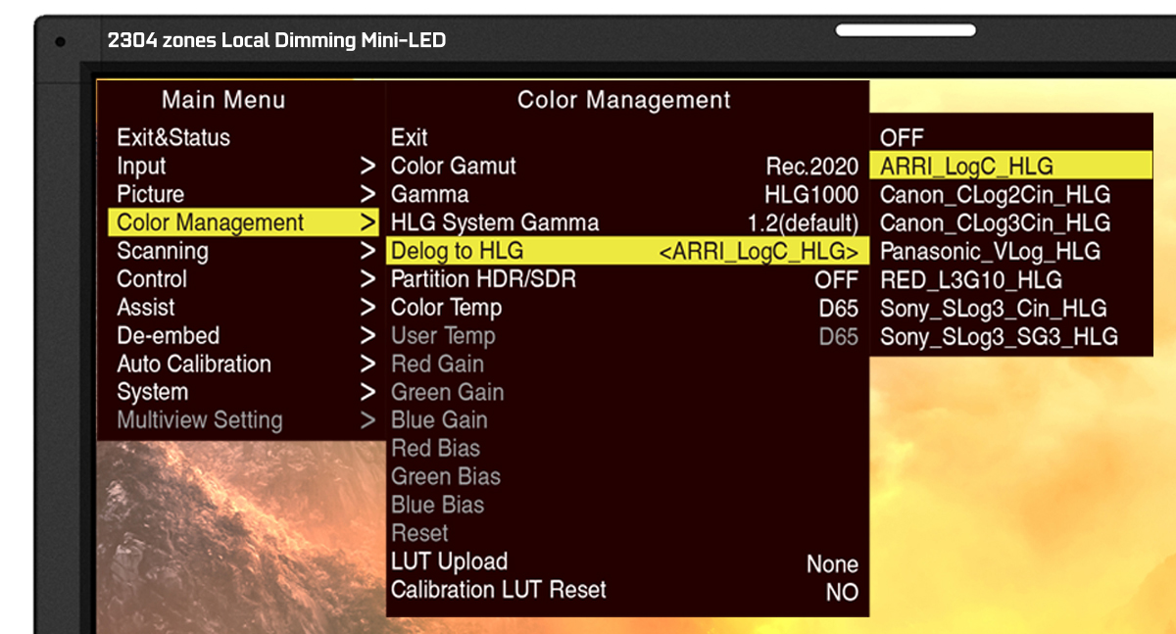Viewport: 1176px width, 634px height.
Task: Select Sony_SLog3_SG3_HLG option
Action: point(999,337)
